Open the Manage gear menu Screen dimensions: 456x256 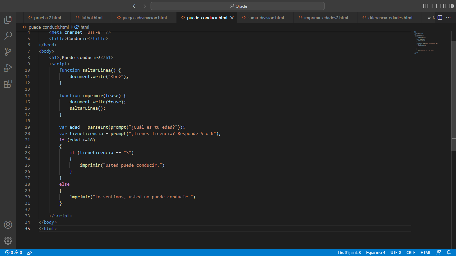8,241
